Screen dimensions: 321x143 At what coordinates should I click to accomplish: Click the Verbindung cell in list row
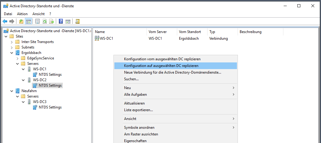click(x=218, y=38)
